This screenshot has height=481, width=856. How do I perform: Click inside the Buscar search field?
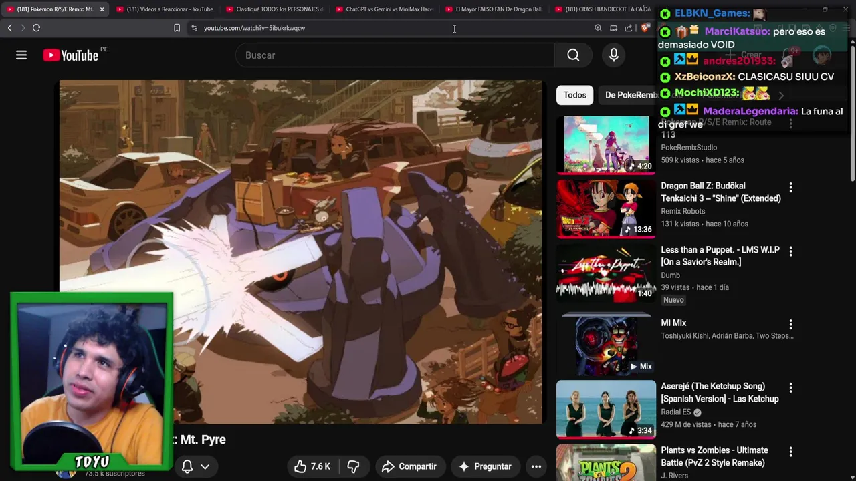click(395, 55)
